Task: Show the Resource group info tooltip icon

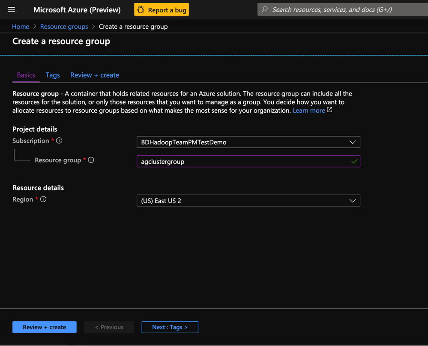Action: [91, 160]
